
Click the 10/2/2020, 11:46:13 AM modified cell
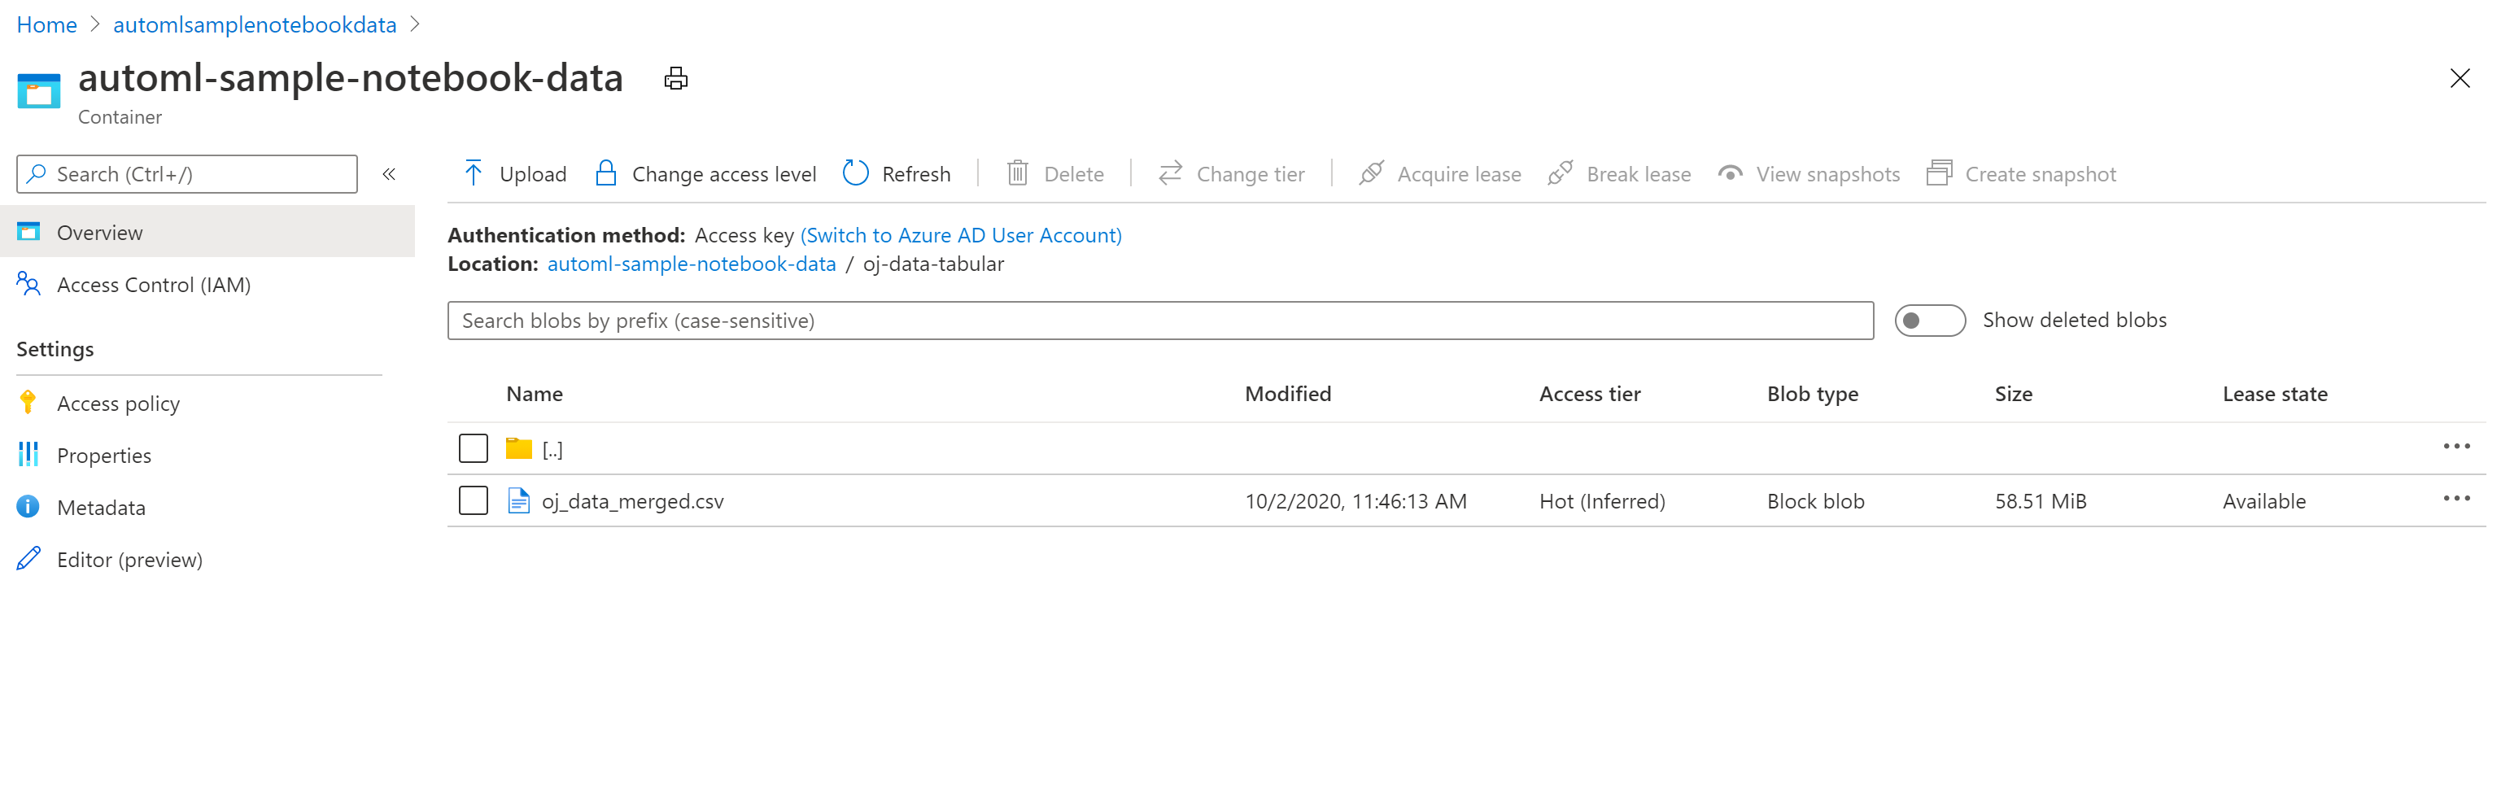click(x=1355, y=500)
